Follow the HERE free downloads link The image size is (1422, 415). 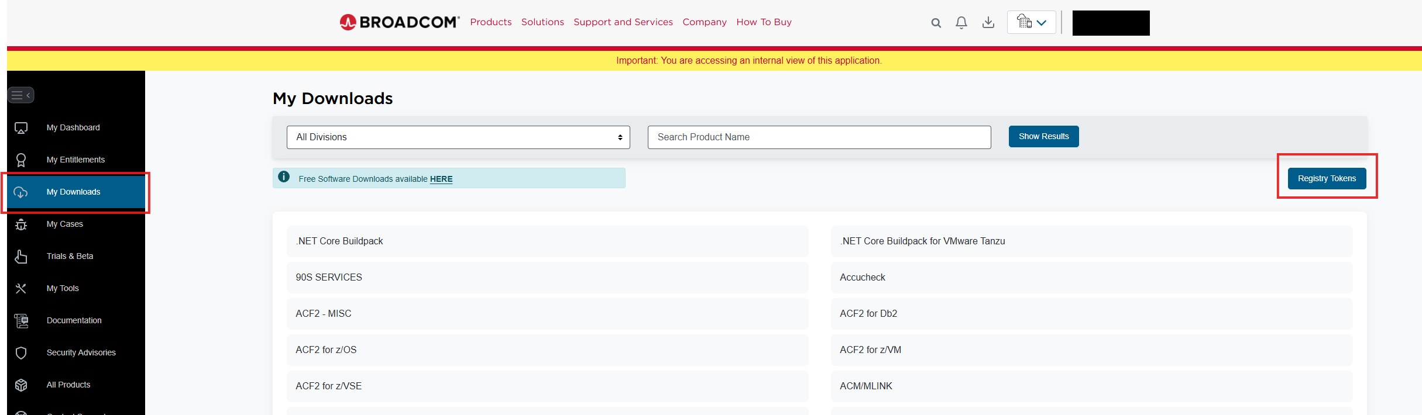click(441, 179)
